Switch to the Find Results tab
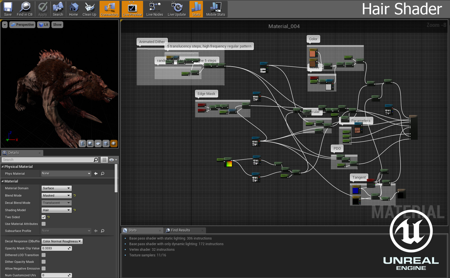 (180, 230)
